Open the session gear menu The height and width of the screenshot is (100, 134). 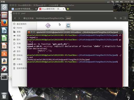[x=132, y=2]
